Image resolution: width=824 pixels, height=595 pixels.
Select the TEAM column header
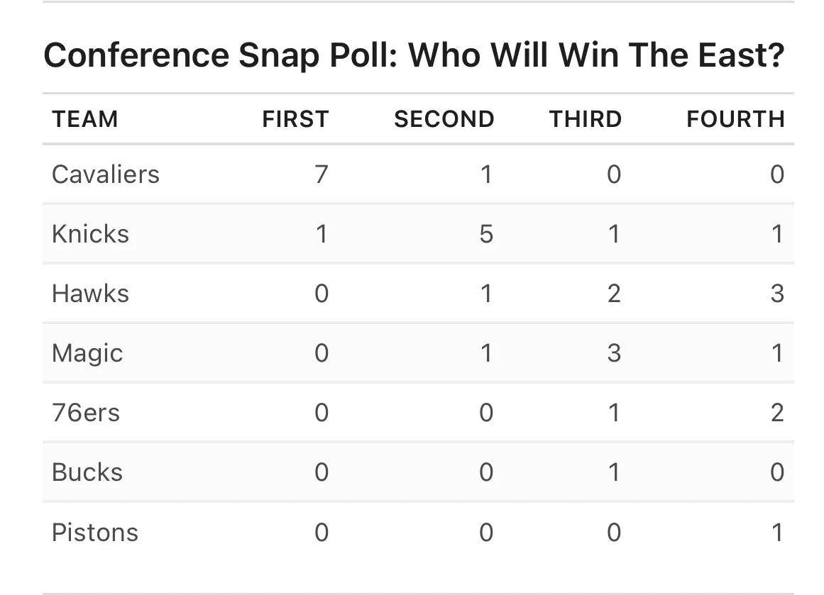84,119
